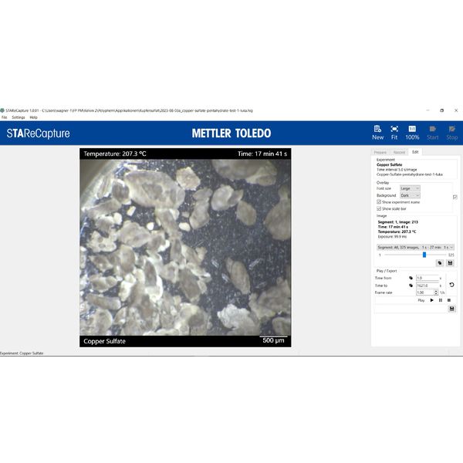
Task: Click the 'Time: 17 min 41 s' overlay text
Action: [x=262, y=154]
